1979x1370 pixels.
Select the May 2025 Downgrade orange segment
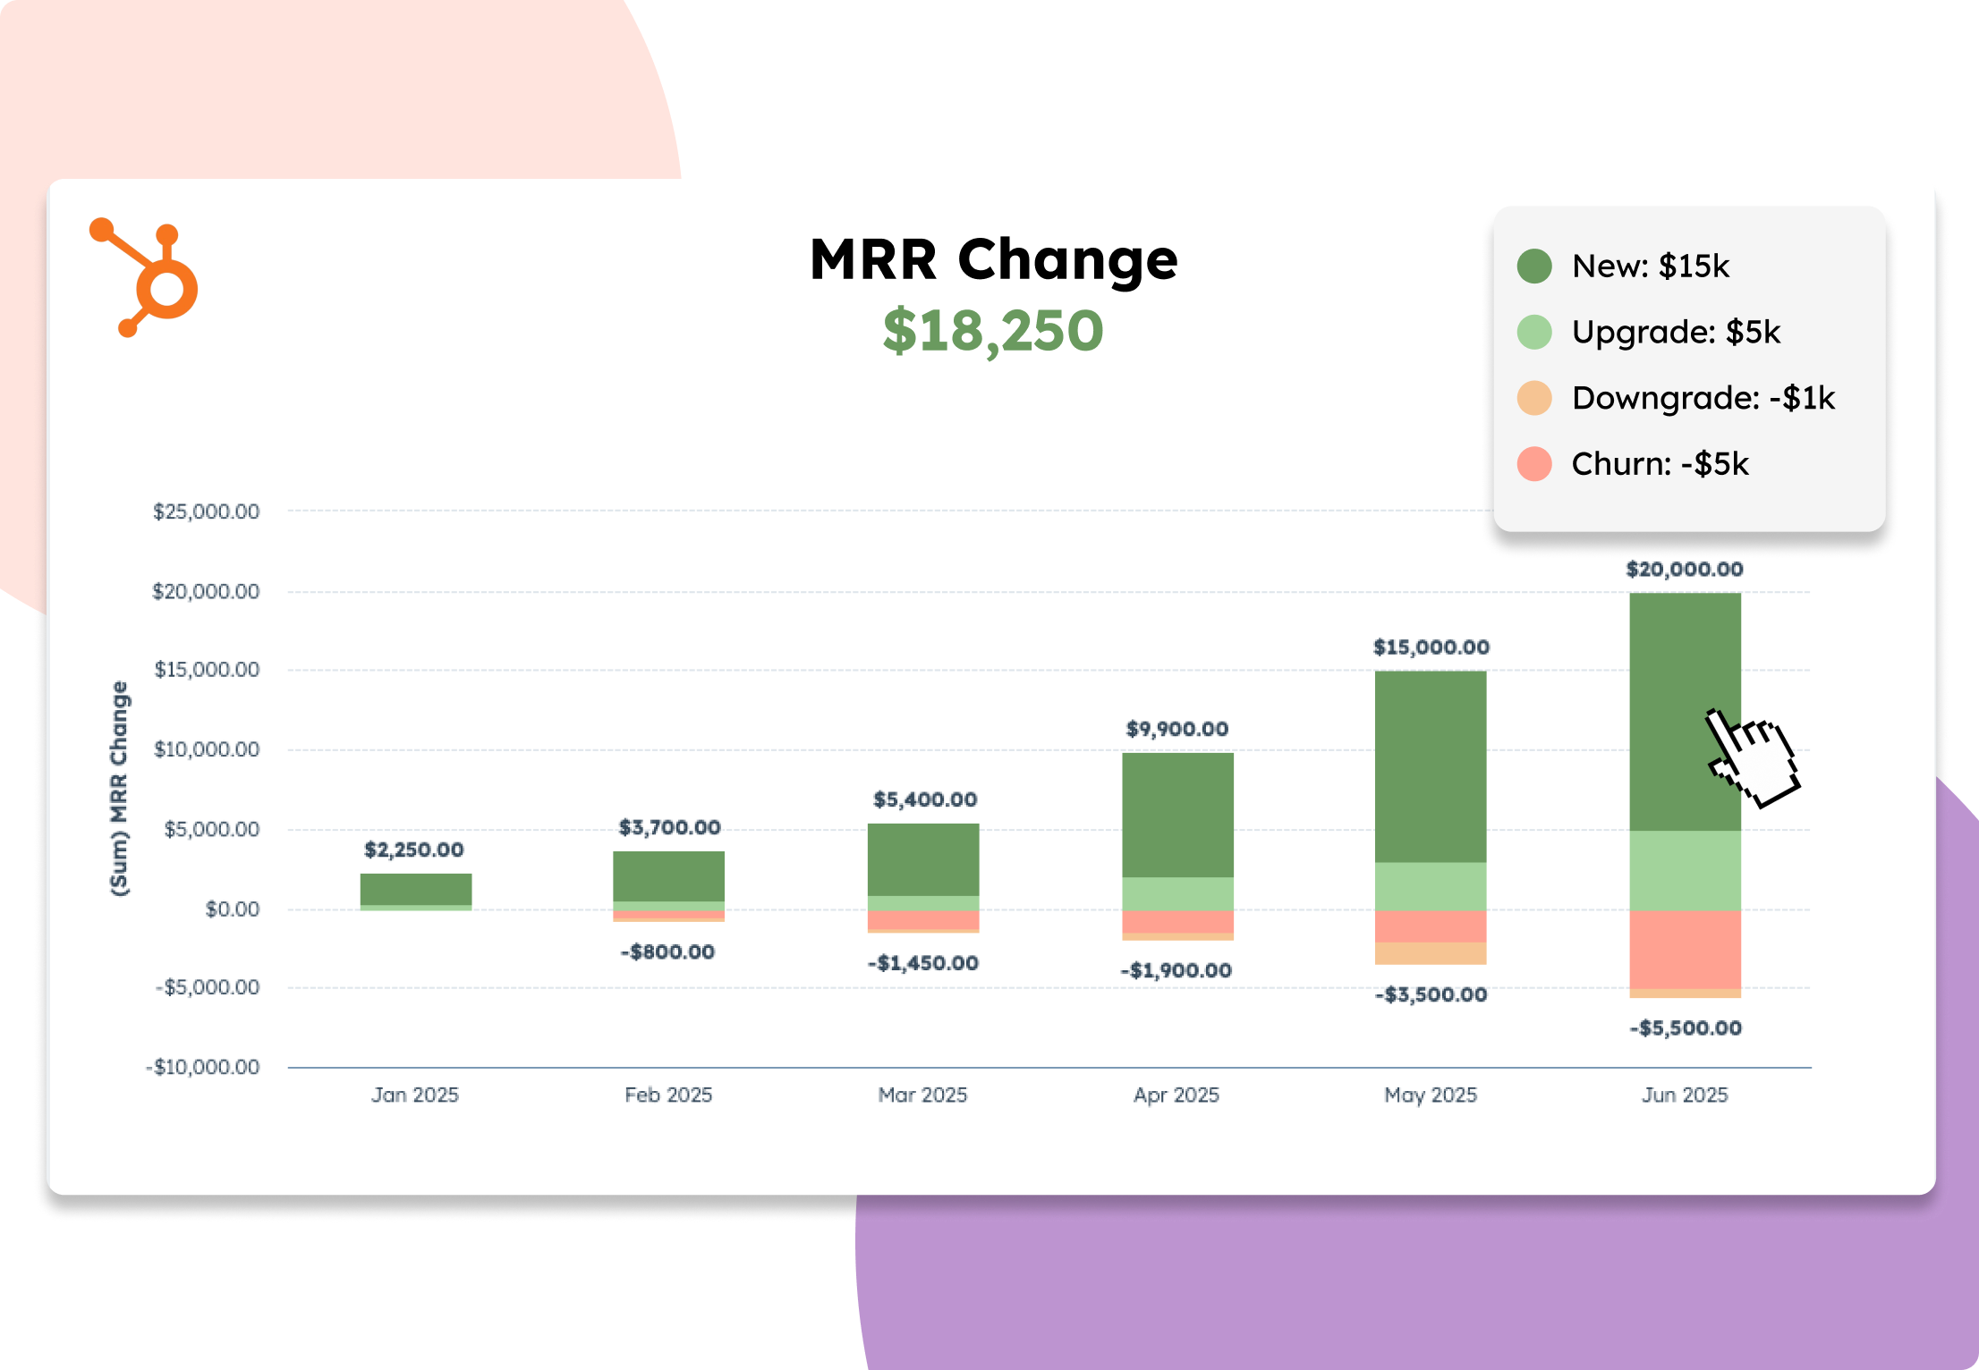[x=1431, y=953]
